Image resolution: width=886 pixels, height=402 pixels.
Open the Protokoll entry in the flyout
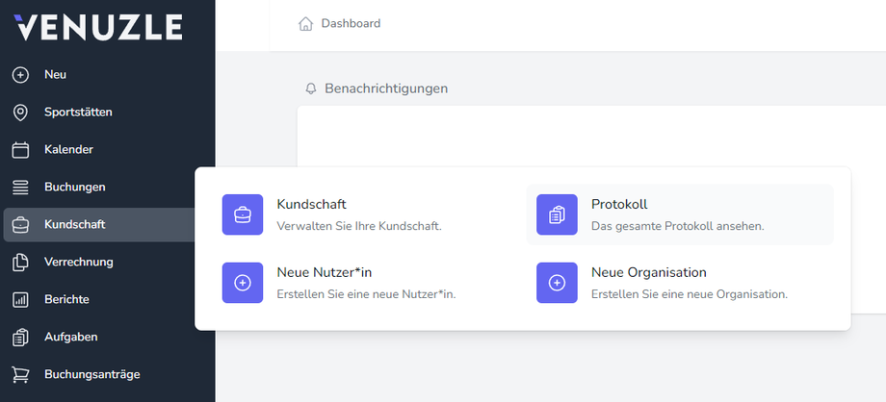[619, 205]
